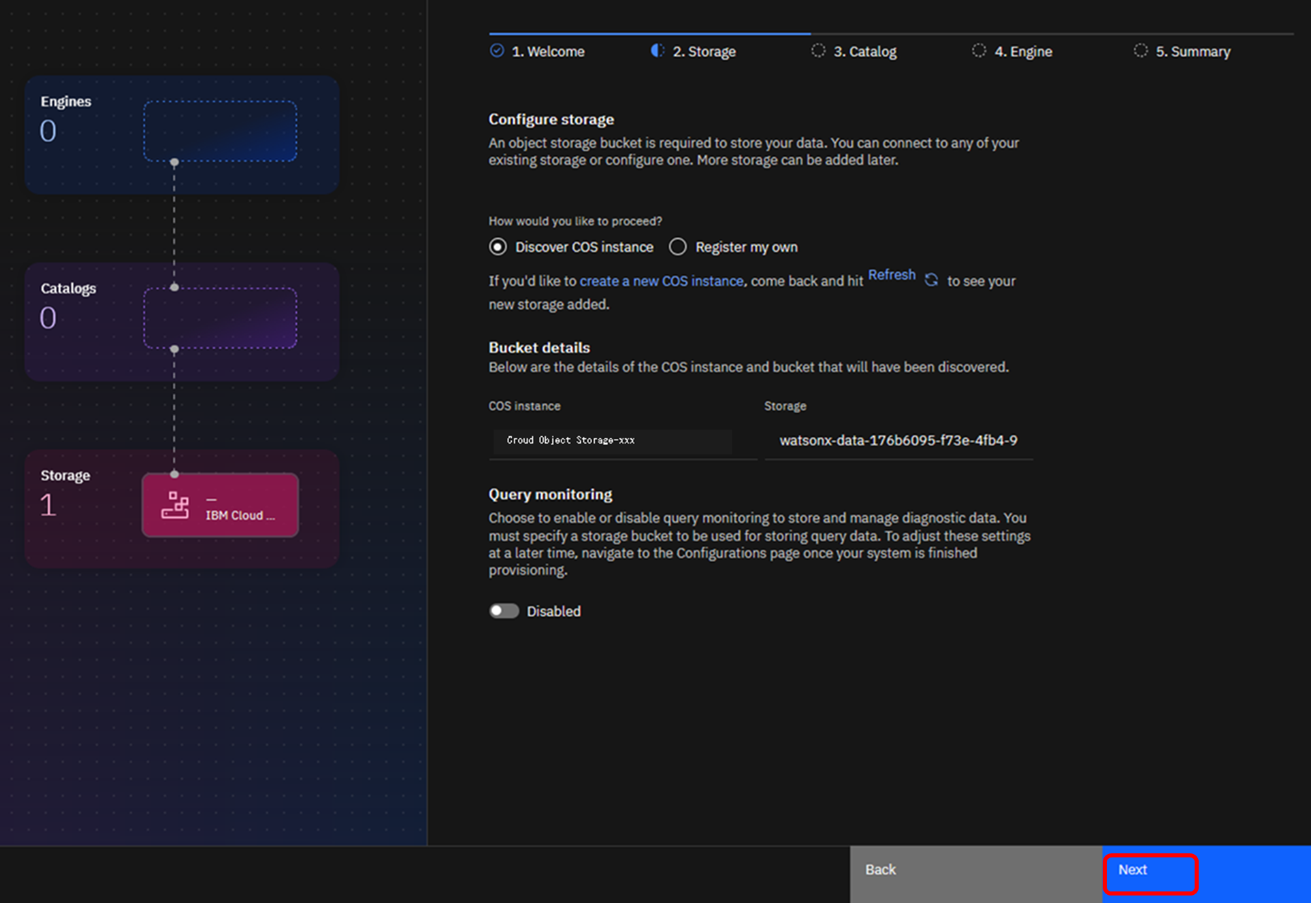The image size is (1311, 903).
Task: Enable the query monitoring toggle
Action: pyautogui.click(x=504, y=611)
